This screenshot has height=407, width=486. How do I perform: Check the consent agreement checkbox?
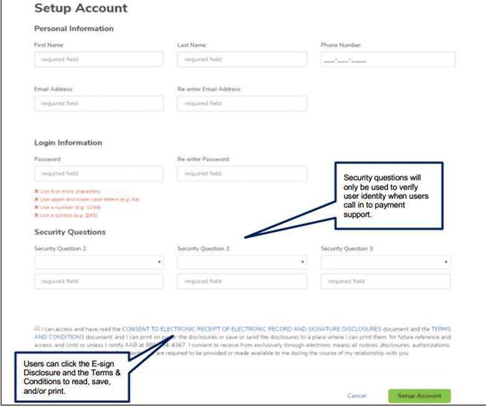tap(37, 328)
